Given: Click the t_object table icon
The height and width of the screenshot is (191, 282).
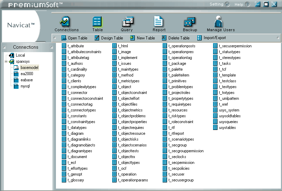Looking at the screenshot, I should 114,87.
